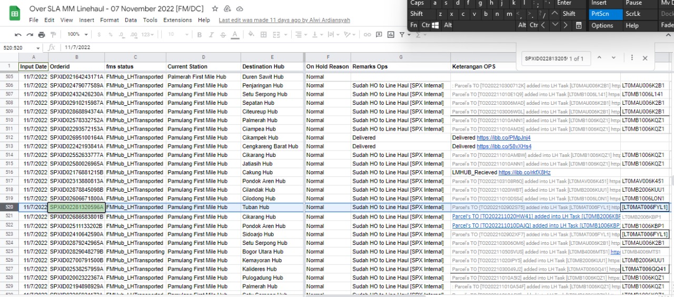This screenshot has height=297, width=674.
Task: Increase decimal places
Action: pyautogui.click(x=134, y=35)
